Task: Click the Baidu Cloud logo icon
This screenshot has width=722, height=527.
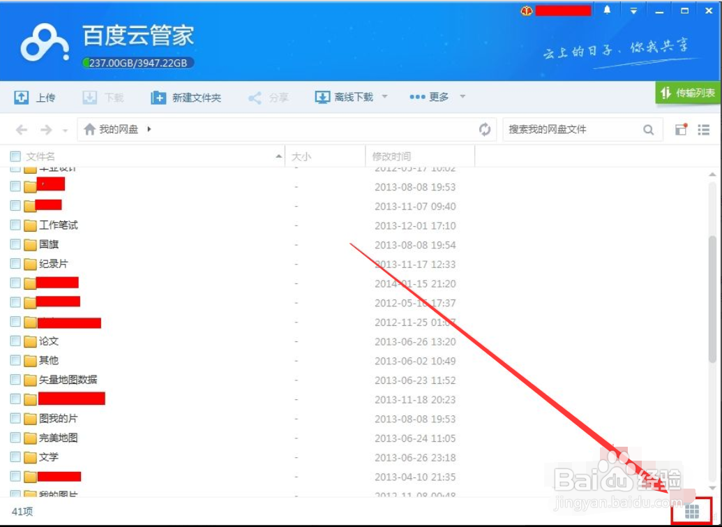Action: [45, 43]
